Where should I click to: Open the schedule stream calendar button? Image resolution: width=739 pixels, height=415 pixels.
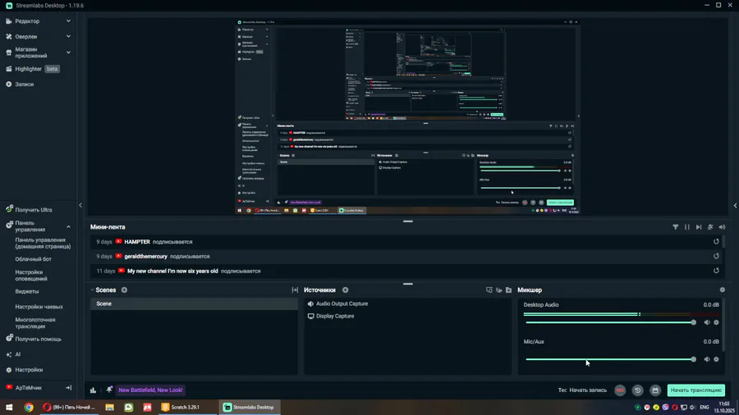point(655,390)
